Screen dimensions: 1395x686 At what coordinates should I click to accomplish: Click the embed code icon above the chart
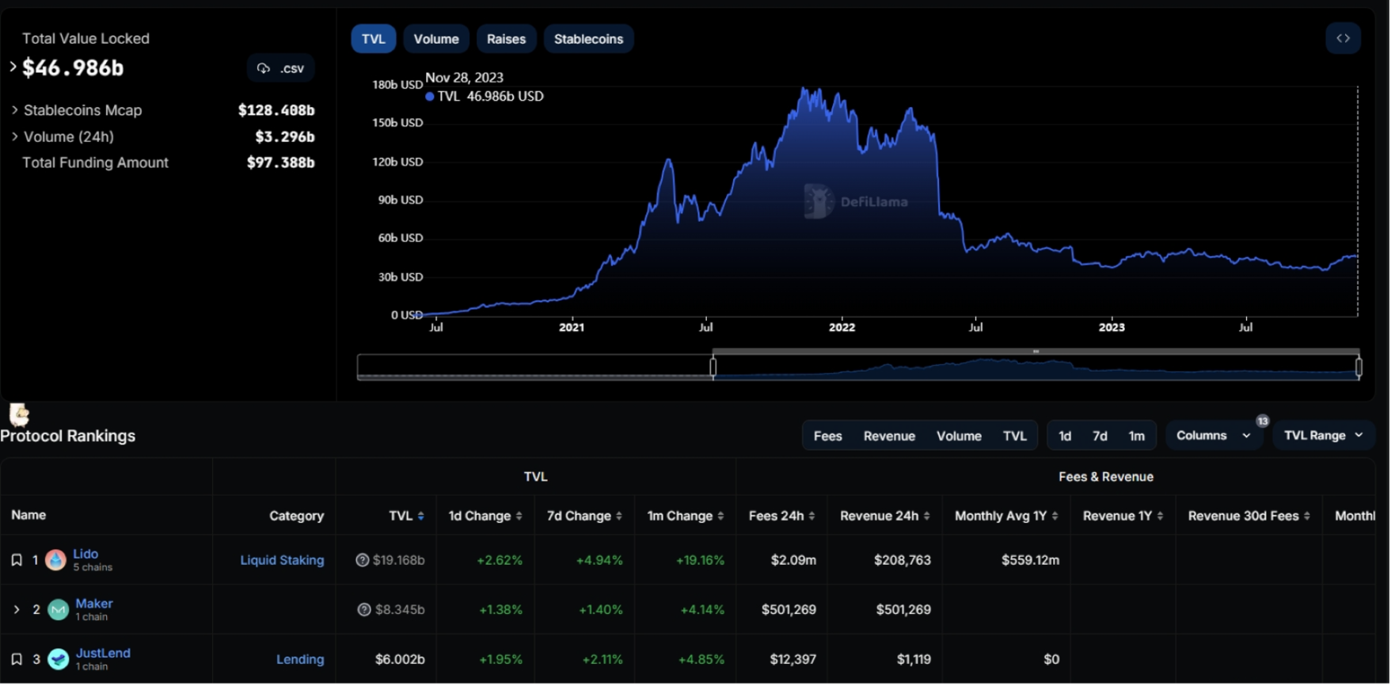tap(1343, 38)
